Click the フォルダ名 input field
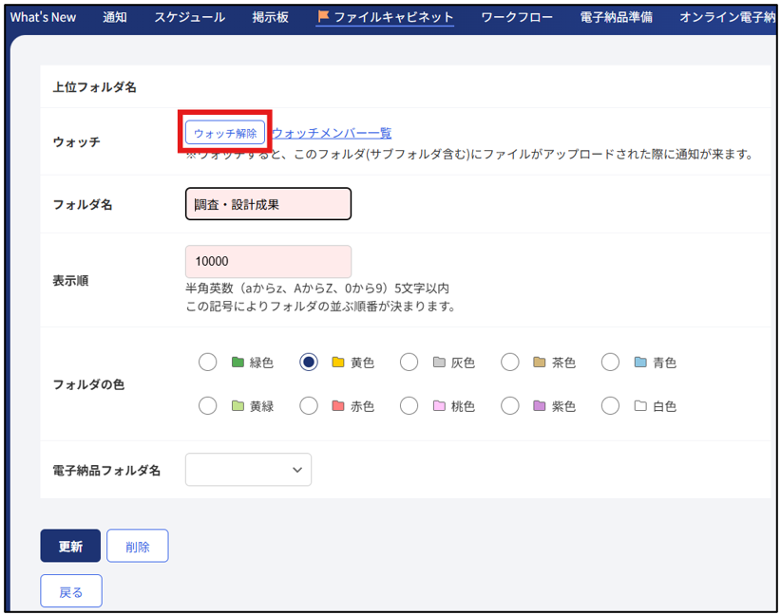The width and height of the screenshot is (781, 615). (x=268, y=203)
